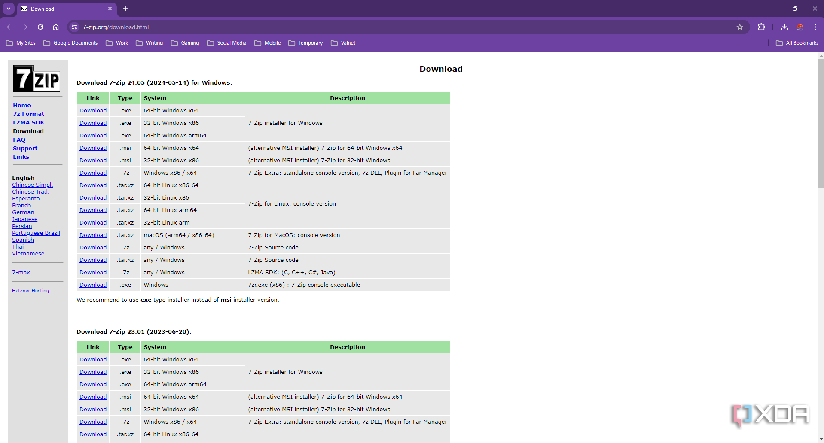The image size is (824, 443).
Task: Open the FAQ sidebar menu item
Action: click(19, 140)
